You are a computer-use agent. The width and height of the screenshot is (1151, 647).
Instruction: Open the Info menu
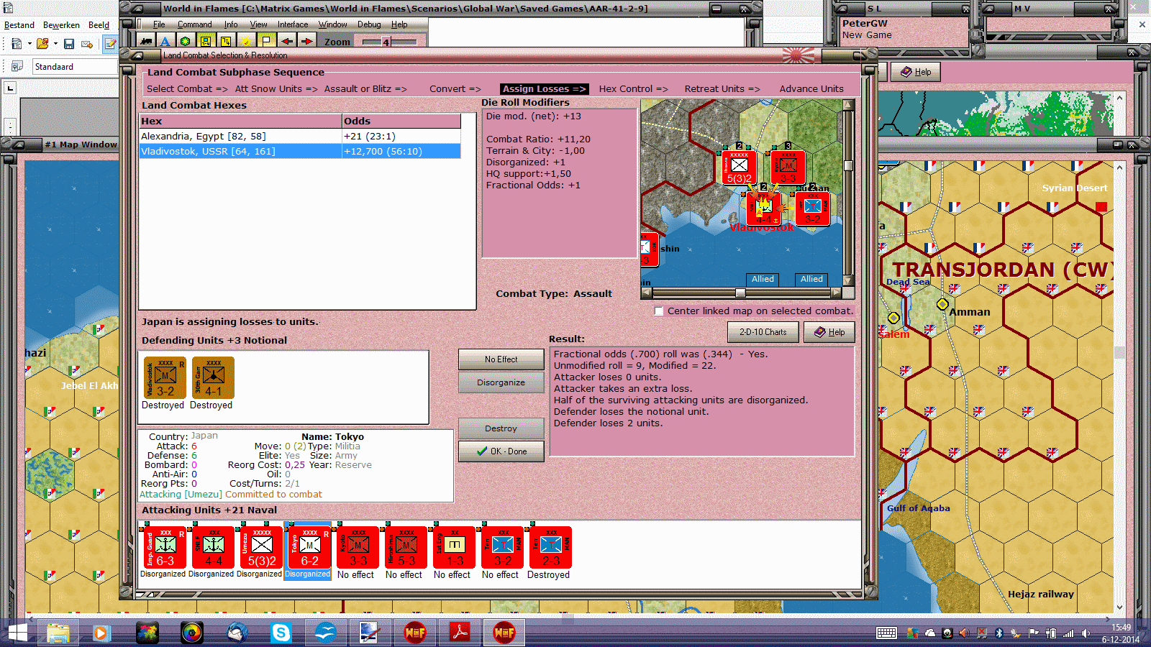coord(231,24)
